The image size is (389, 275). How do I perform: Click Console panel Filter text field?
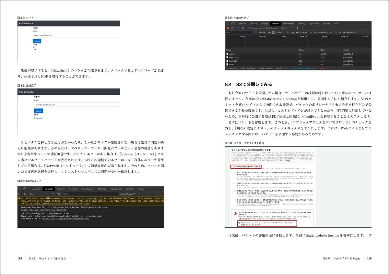click(x=91, y=194)
